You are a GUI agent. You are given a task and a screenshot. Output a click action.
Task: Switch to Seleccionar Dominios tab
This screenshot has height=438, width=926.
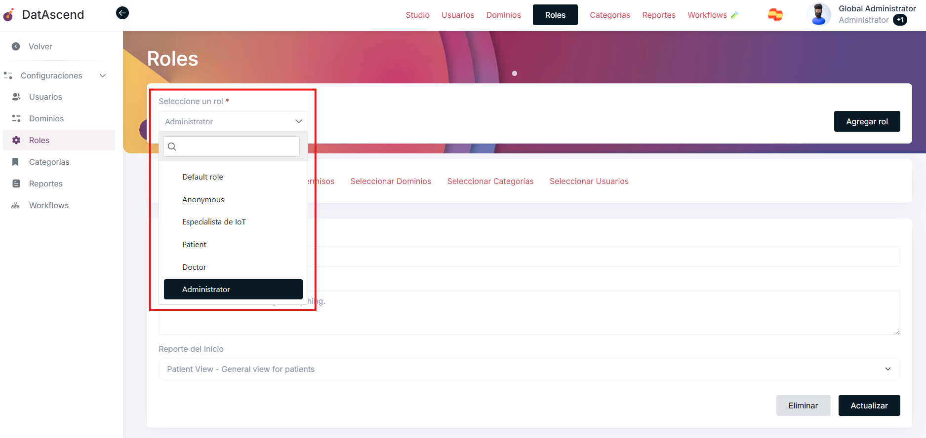(x=391, y=181)
